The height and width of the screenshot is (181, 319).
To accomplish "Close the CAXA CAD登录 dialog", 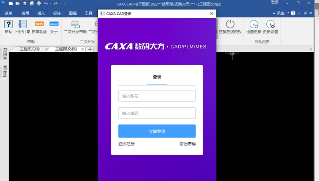I will (212, 14).
